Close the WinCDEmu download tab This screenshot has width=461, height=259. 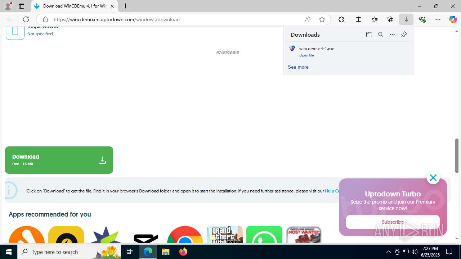pos(112,6)
